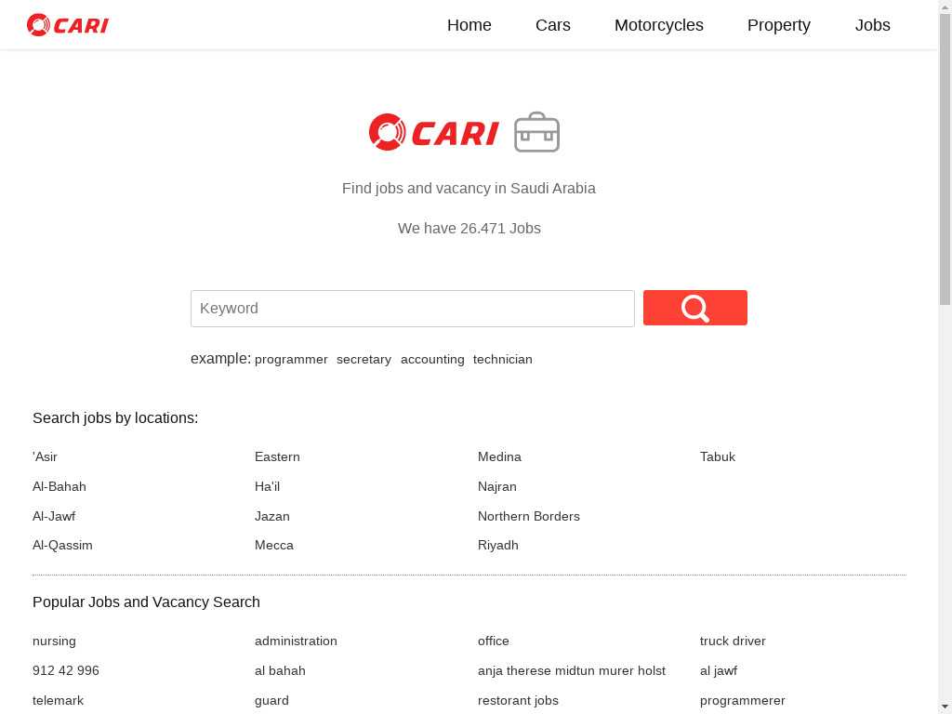Browse jobs in Al-Qassim

pyautogui.click(x=62, y=545)
